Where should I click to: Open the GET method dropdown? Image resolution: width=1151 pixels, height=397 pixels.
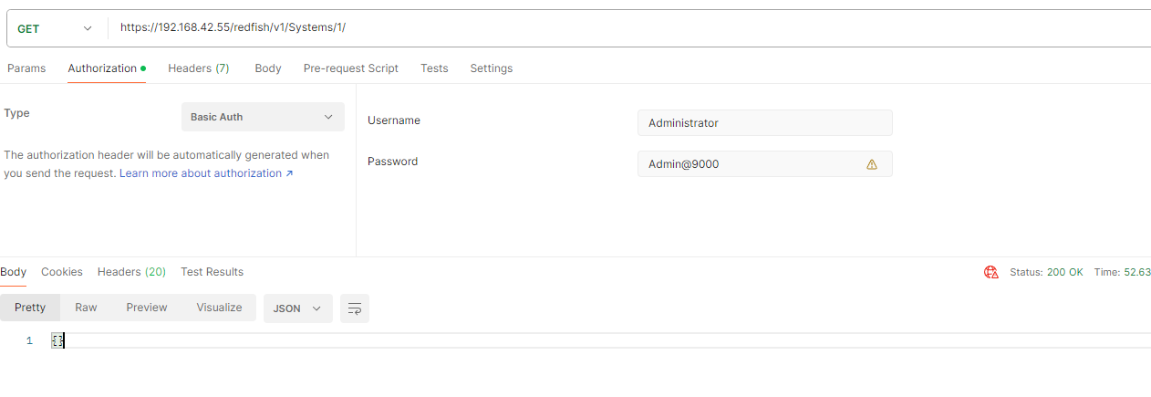[55, 28]
